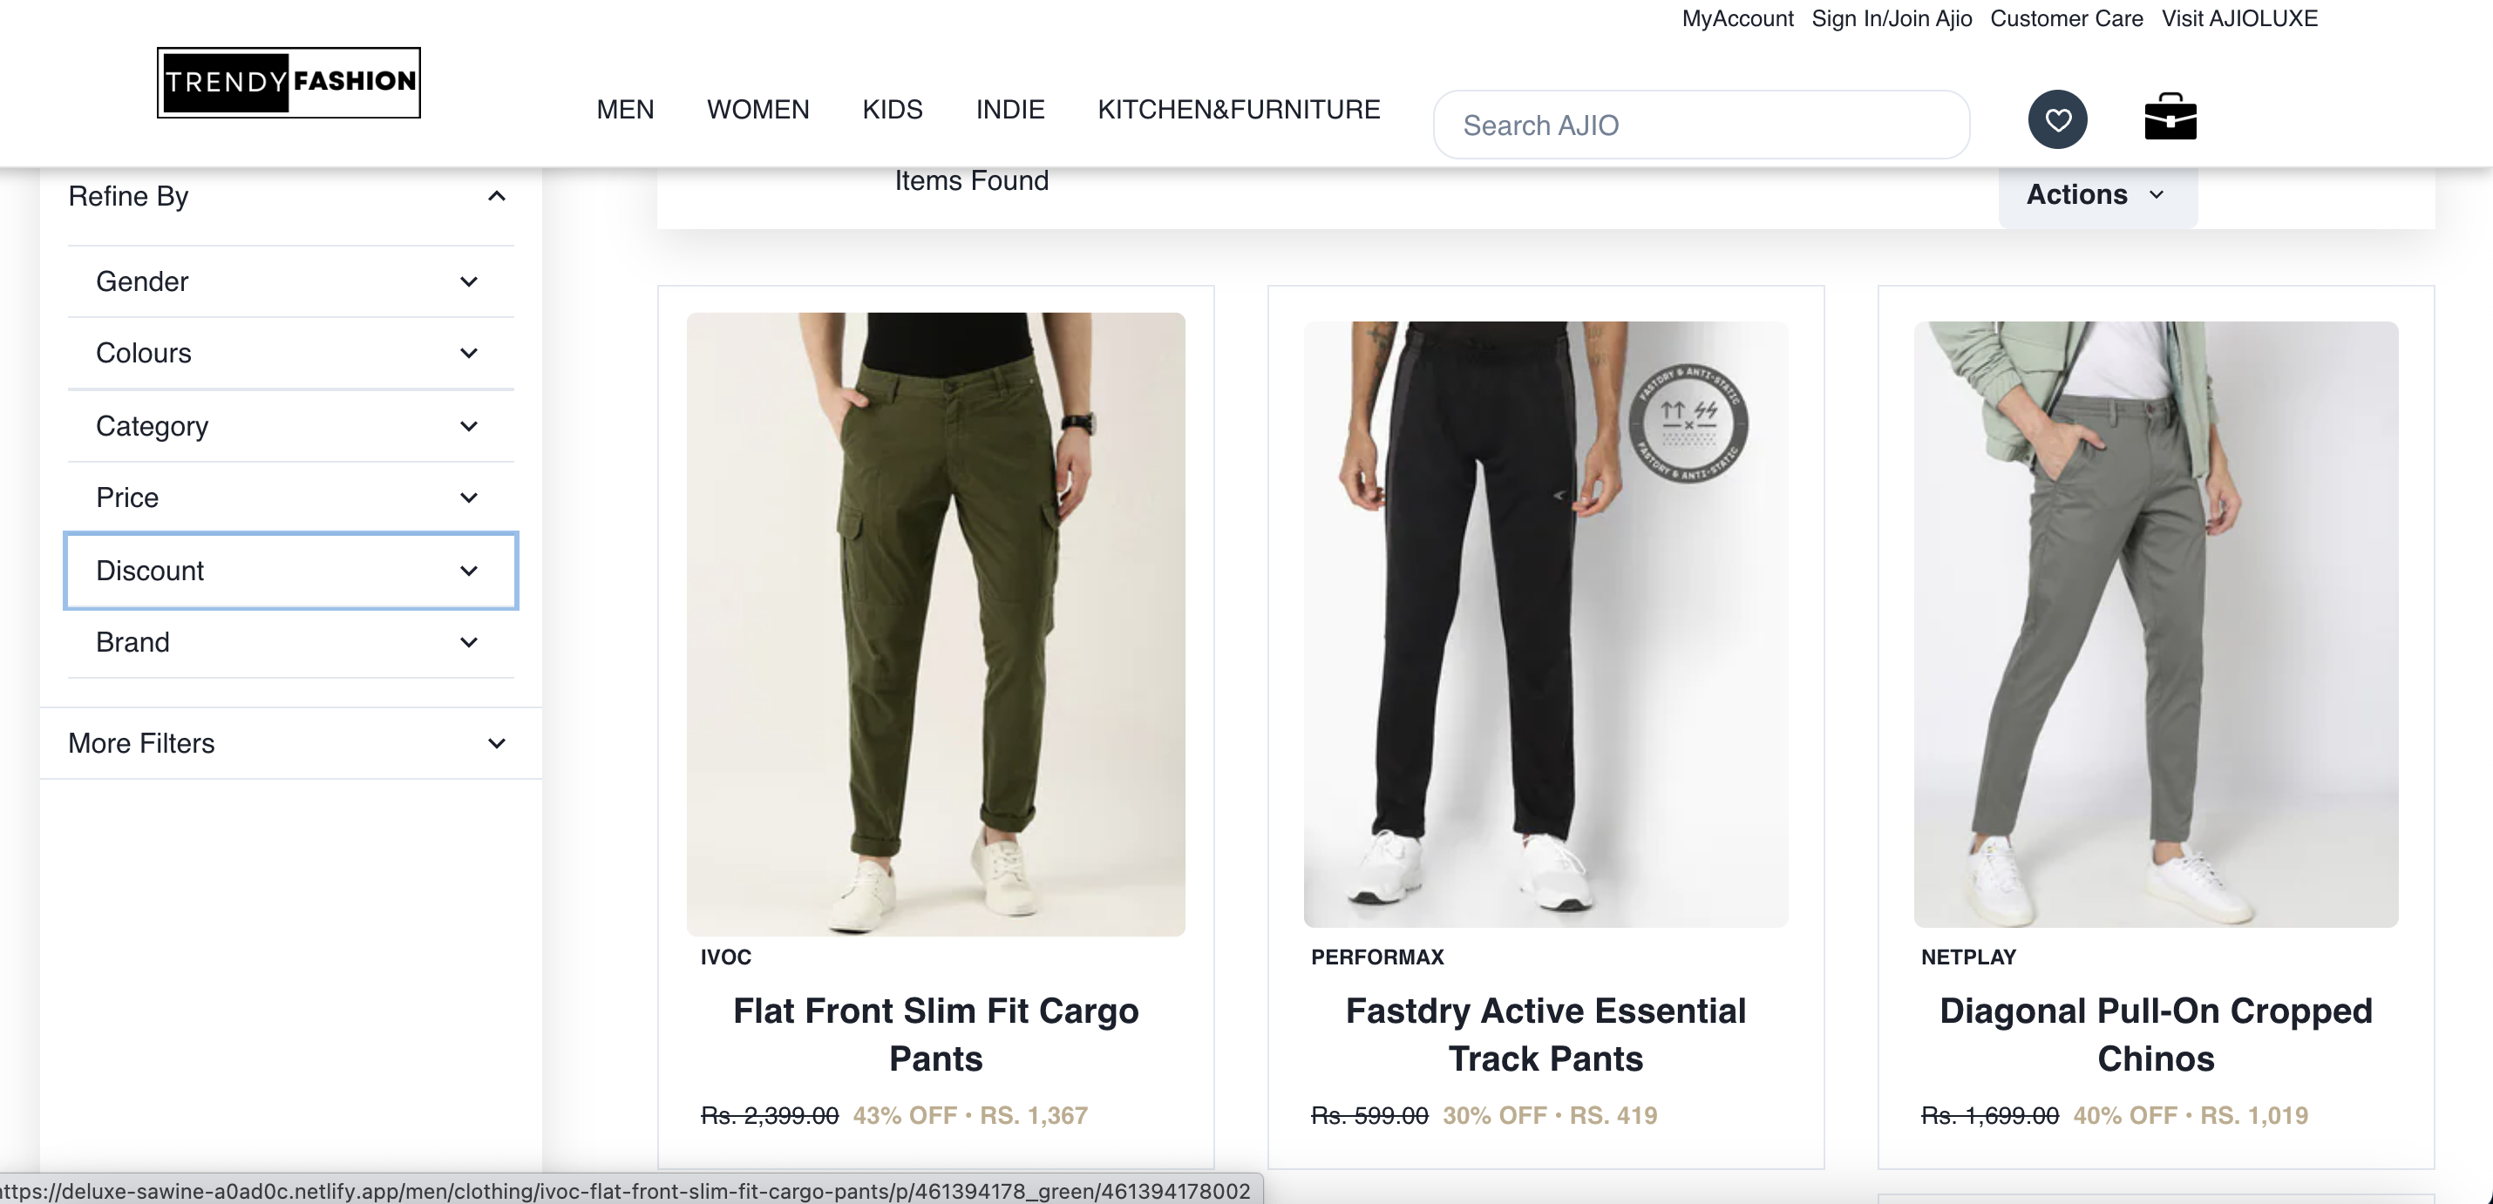Screen dimensions: 2493x1204
Task: Collapse the Refine By panel
Action: [497, 196]
